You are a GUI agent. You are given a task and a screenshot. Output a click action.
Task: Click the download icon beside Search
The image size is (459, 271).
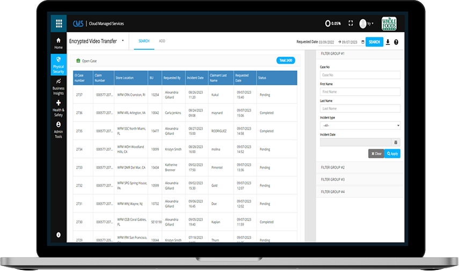(x=388, y=42)
